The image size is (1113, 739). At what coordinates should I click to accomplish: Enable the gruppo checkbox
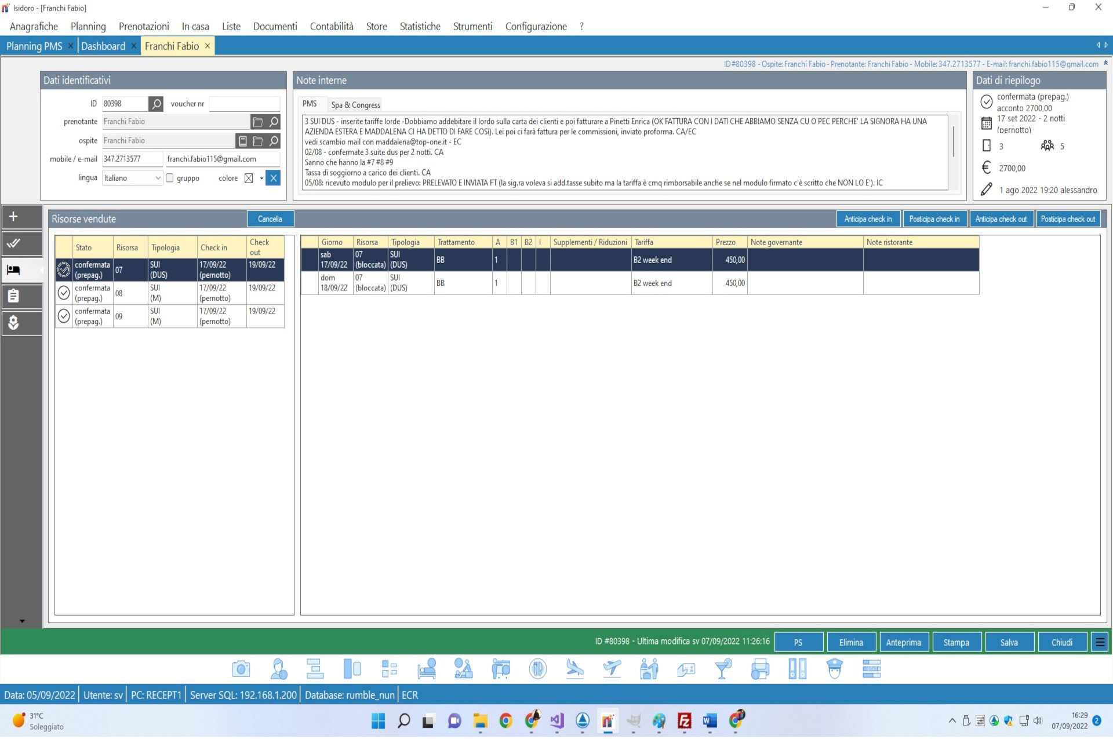[x=170, y=178]
